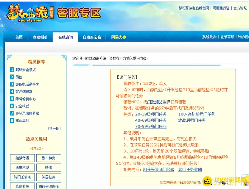This screenshot has width=249, height=189.
Task: Open the 帮助指引 tab
Action: pos(40,37)
